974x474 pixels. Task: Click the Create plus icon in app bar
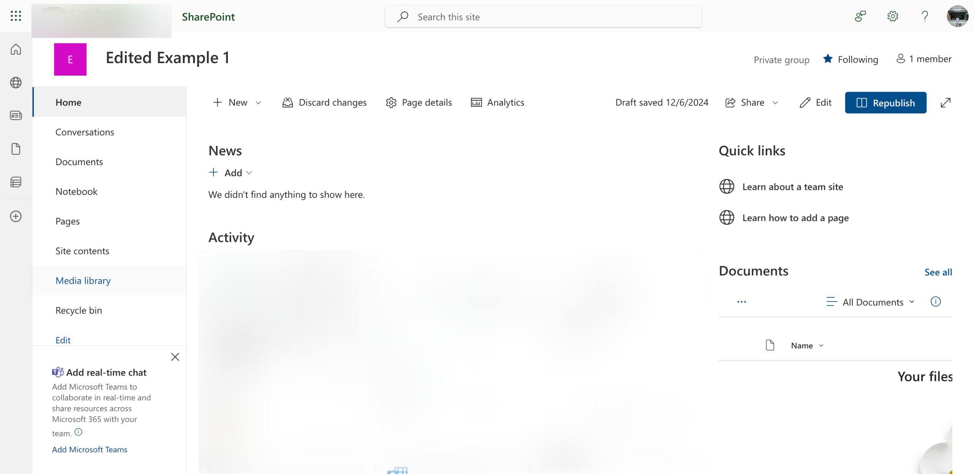click(16, 216)
